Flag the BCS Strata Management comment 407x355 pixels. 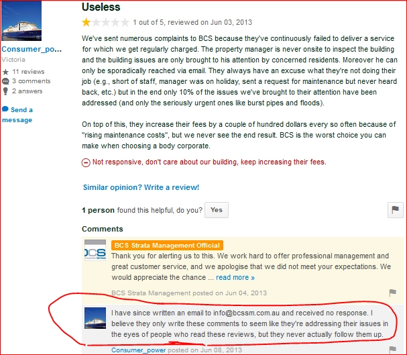393,293
